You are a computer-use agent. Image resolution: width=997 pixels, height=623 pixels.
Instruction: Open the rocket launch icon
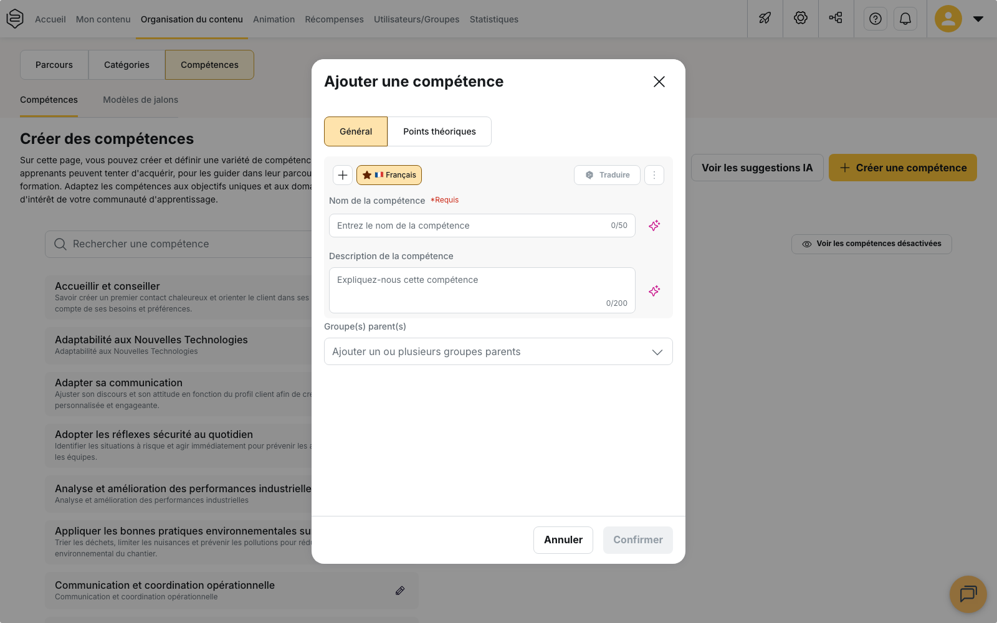765,18
